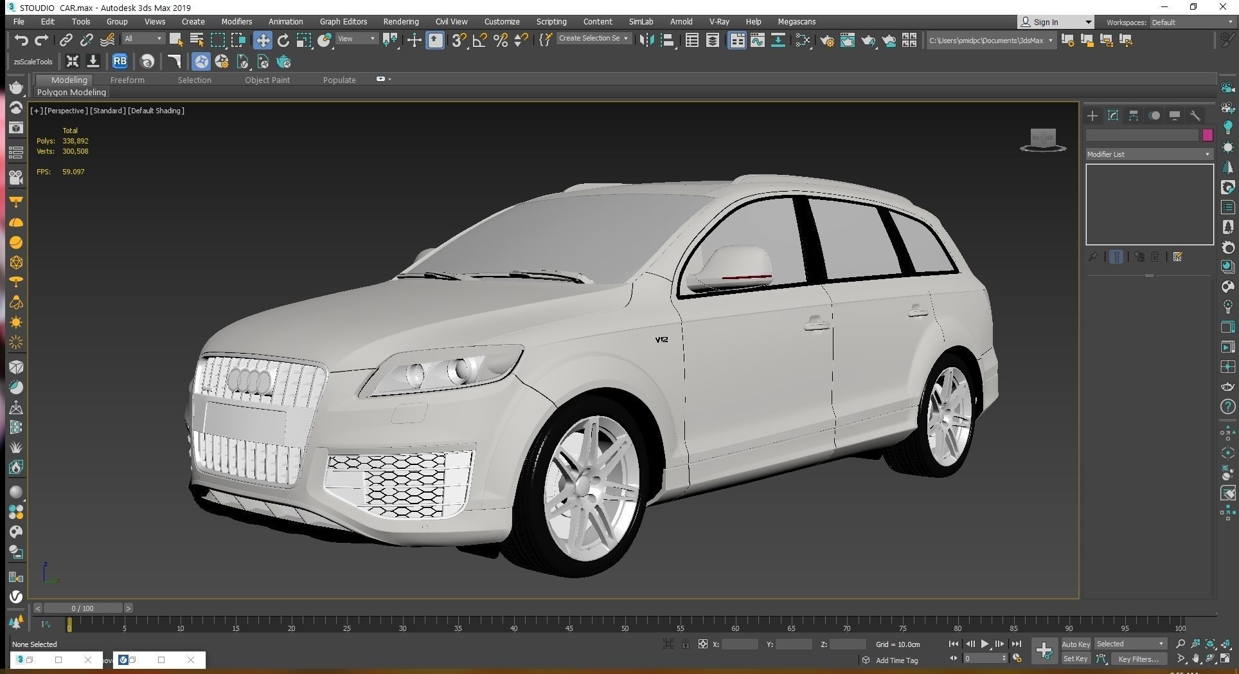Screen dimensions: 1239x674
Task: Click the object name field
Action: coord(1142,135)
